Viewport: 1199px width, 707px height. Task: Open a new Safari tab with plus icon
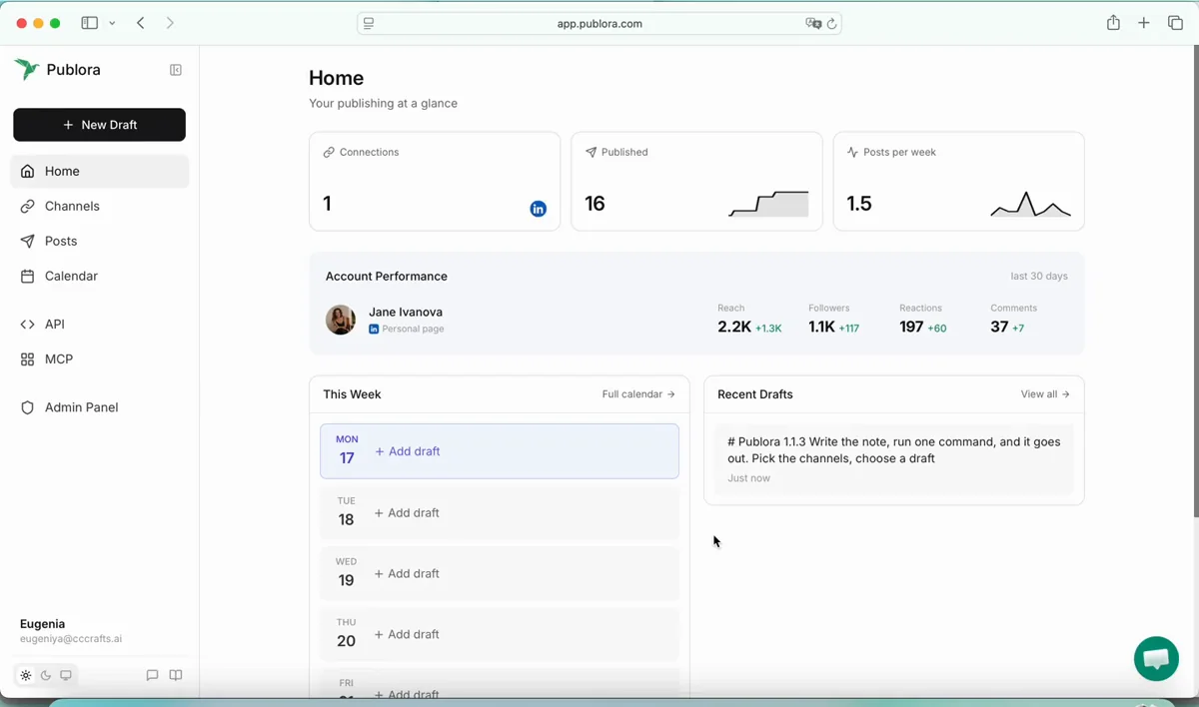pos(1144,23)
